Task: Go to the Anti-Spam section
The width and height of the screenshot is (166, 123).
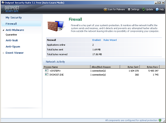Action: tap(13, 46)
